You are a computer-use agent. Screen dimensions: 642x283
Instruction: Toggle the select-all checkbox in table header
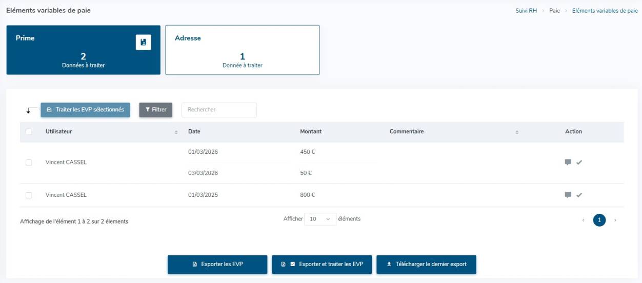click(x=29, y=132)
